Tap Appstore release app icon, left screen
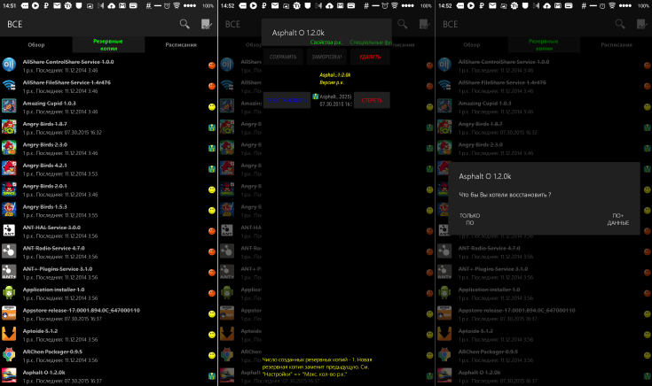 click(9, 313)
